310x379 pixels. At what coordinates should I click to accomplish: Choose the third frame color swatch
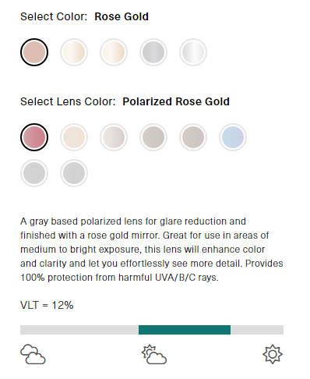pos(114,52)
